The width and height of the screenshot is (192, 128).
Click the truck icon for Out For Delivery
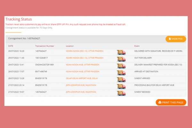[x=121, y=59]
